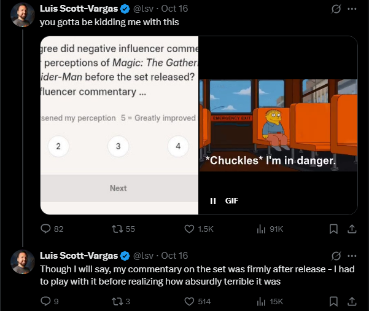Open the @lsv handle on second tweet
This screenshot has width=369, height=311.
click(144, 255)
